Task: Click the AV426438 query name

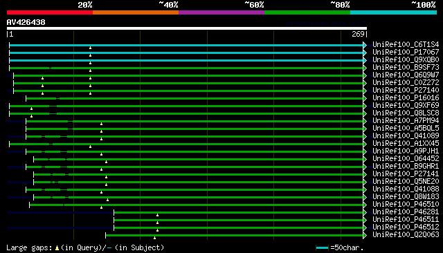Action: (26, 22)
